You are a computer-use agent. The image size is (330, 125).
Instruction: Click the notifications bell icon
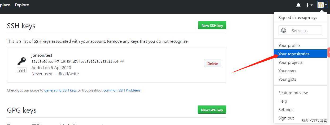coord(298,5)
